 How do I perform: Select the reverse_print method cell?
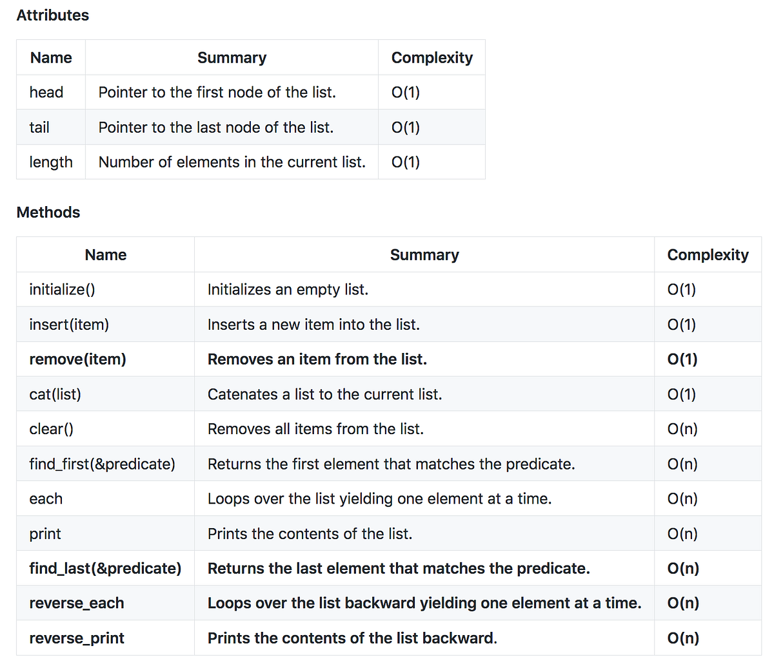tap(77, 638)
